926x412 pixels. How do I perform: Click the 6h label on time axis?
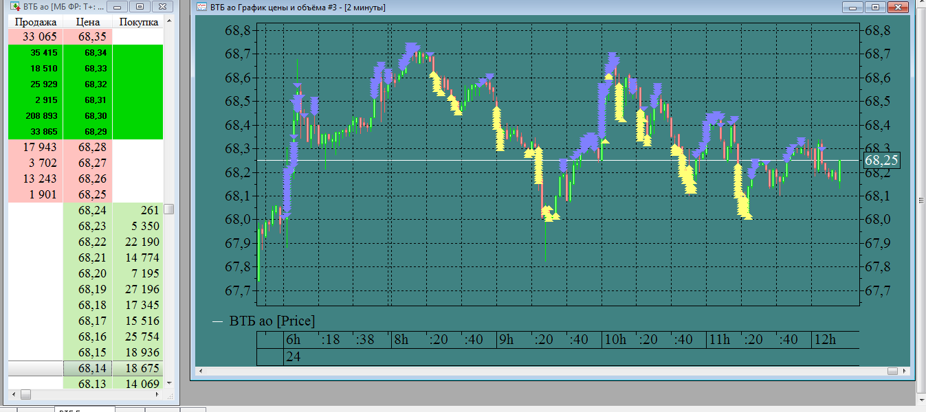click(294, 339)
